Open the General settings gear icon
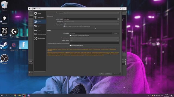174x97 pixels. 36,13
